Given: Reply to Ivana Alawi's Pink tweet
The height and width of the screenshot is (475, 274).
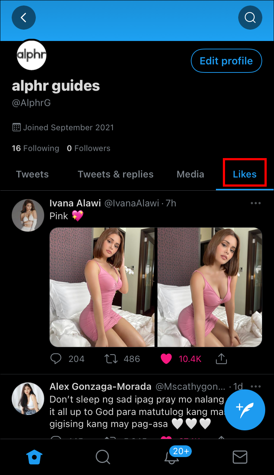Looking at the screenshot, I should click(x=56, y=359).
